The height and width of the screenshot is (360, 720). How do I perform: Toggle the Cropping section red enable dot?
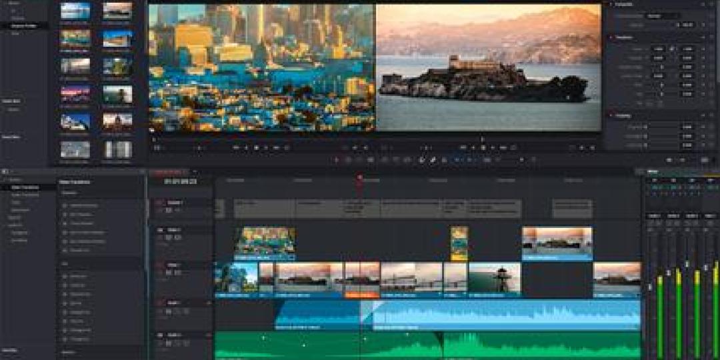[611, 116]
